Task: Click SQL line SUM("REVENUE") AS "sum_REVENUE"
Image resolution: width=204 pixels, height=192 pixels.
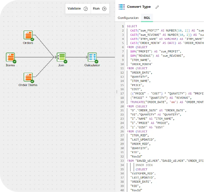Action: pos(157,56)
